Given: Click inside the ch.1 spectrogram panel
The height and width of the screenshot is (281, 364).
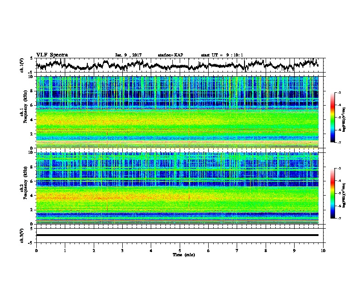Looking at the screenshot, I should click(x=177, y=112).
